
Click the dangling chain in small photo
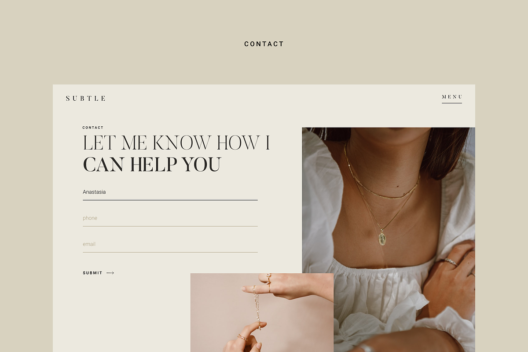tap(257, 307)
